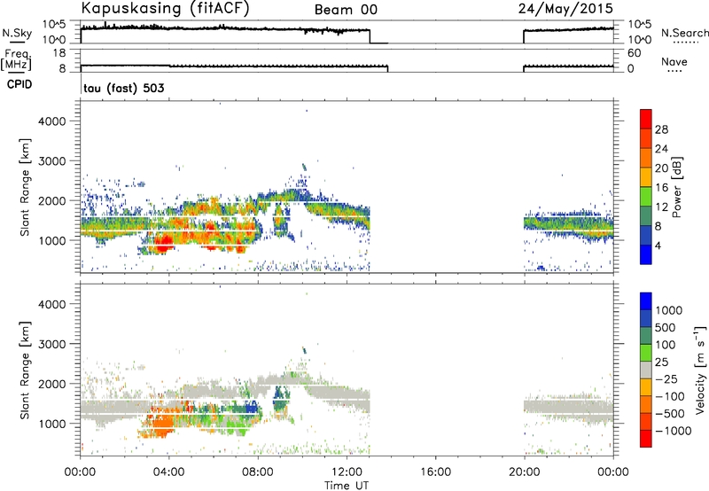Click the 4000 tick on power plot axis
Screen dimensions: 709x491
(52, 121)
